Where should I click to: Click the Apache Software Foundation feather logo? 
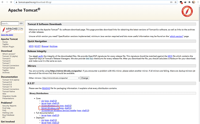point(187,14)
